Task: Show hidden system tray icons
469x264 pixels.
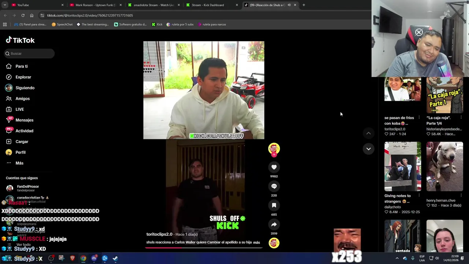Action: [x=397, y=258]
